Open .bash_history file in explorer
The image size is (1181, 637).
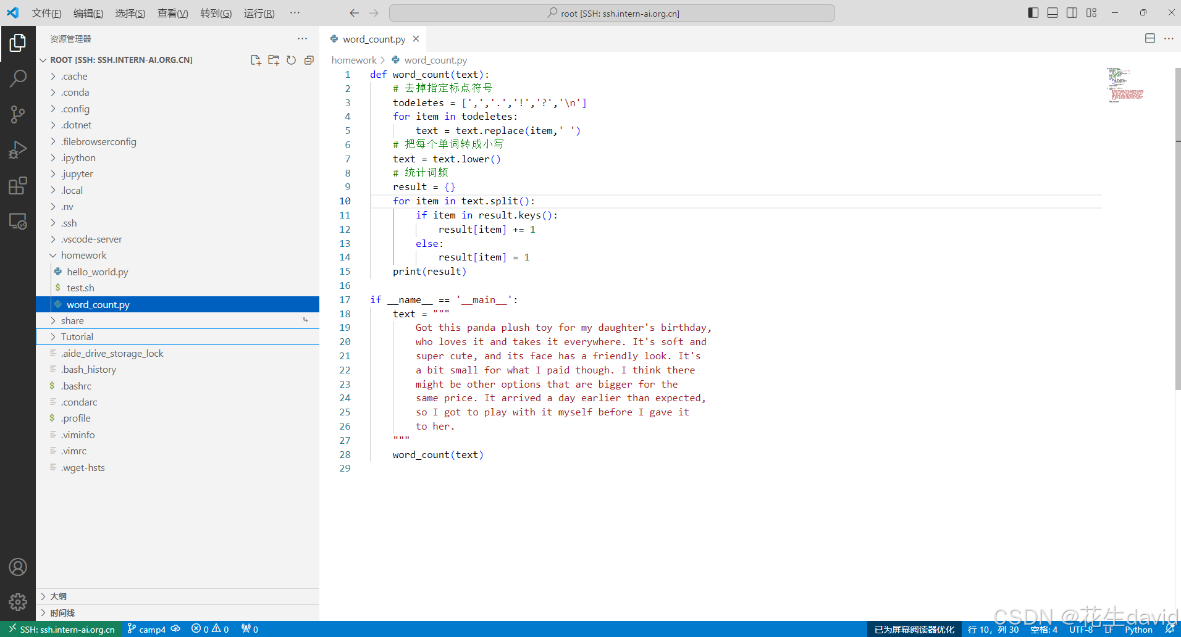pyautogui.click(x=177, y=370)
